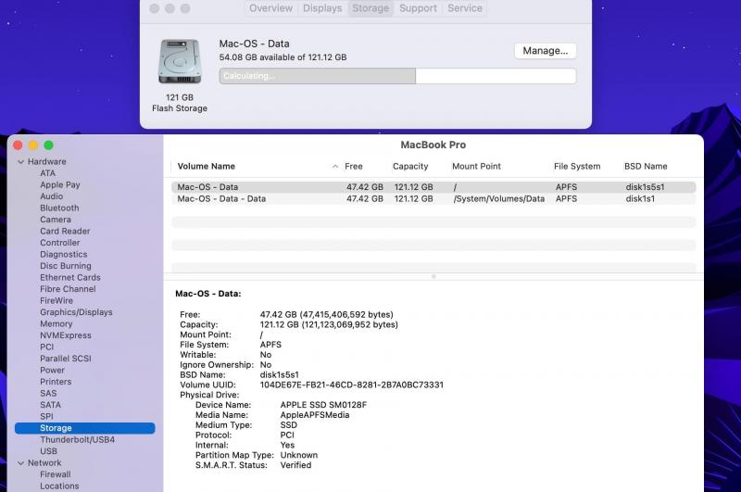This screenshot has width=741, height=492.
Task: Minimize the System Information window
Action: [x=33, y=145]
